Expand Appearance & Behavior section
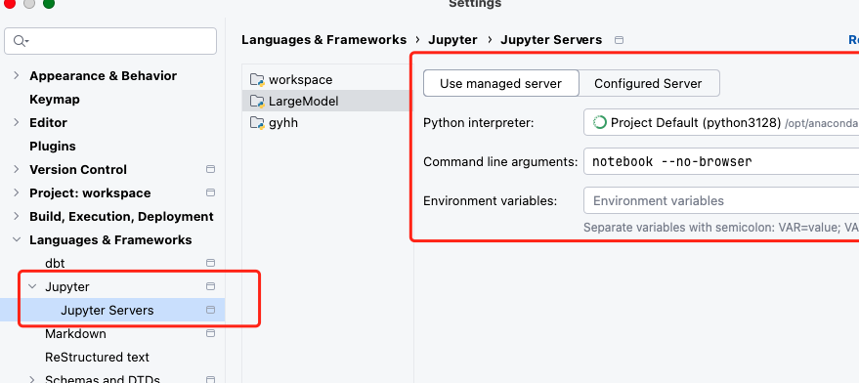 (x=17, y=75)
